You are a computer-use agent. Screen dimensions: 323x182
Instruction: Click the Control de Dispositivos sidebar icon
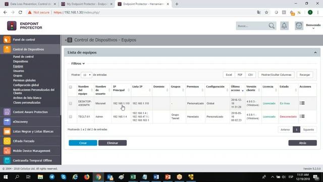point(7,50)
